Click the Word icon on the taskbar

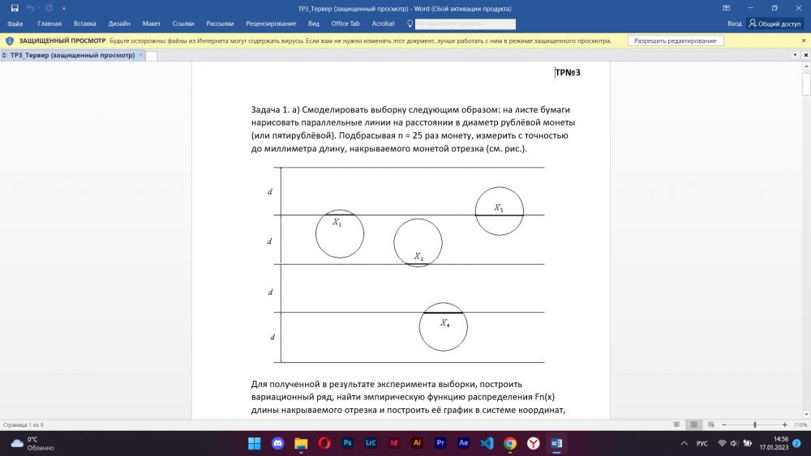click(556, 443)
